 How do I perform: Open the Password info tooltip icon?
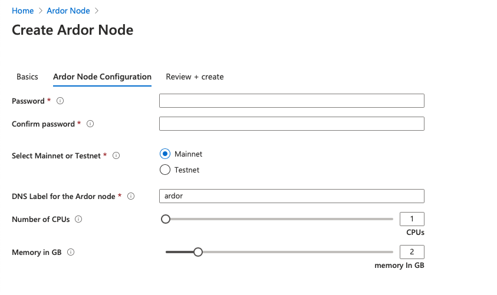pyautogui.click(x=60, y=101)
